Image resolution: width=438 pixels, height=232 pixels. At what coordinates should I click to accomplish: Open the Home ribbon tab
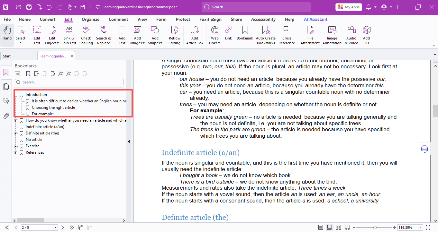[x=25, y=19]
